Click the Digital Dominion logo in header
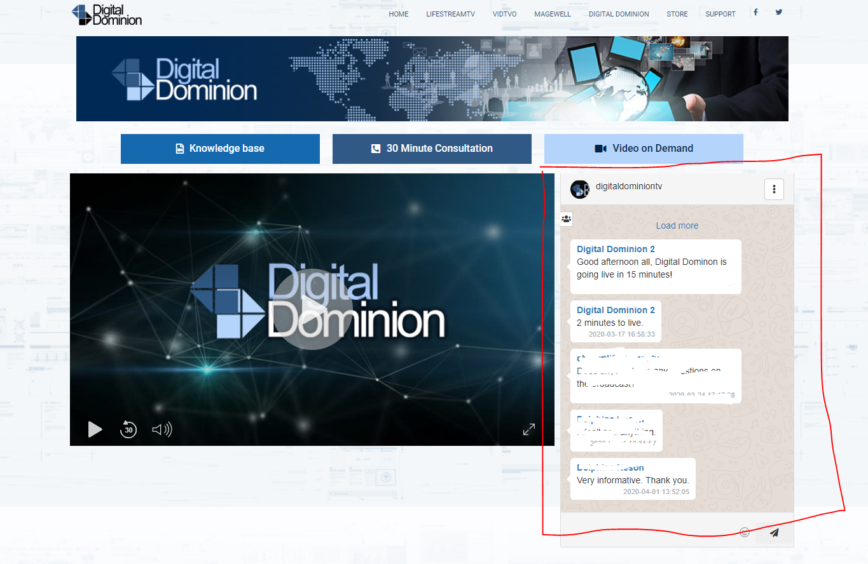868x564 pixels. pos(107,14)
